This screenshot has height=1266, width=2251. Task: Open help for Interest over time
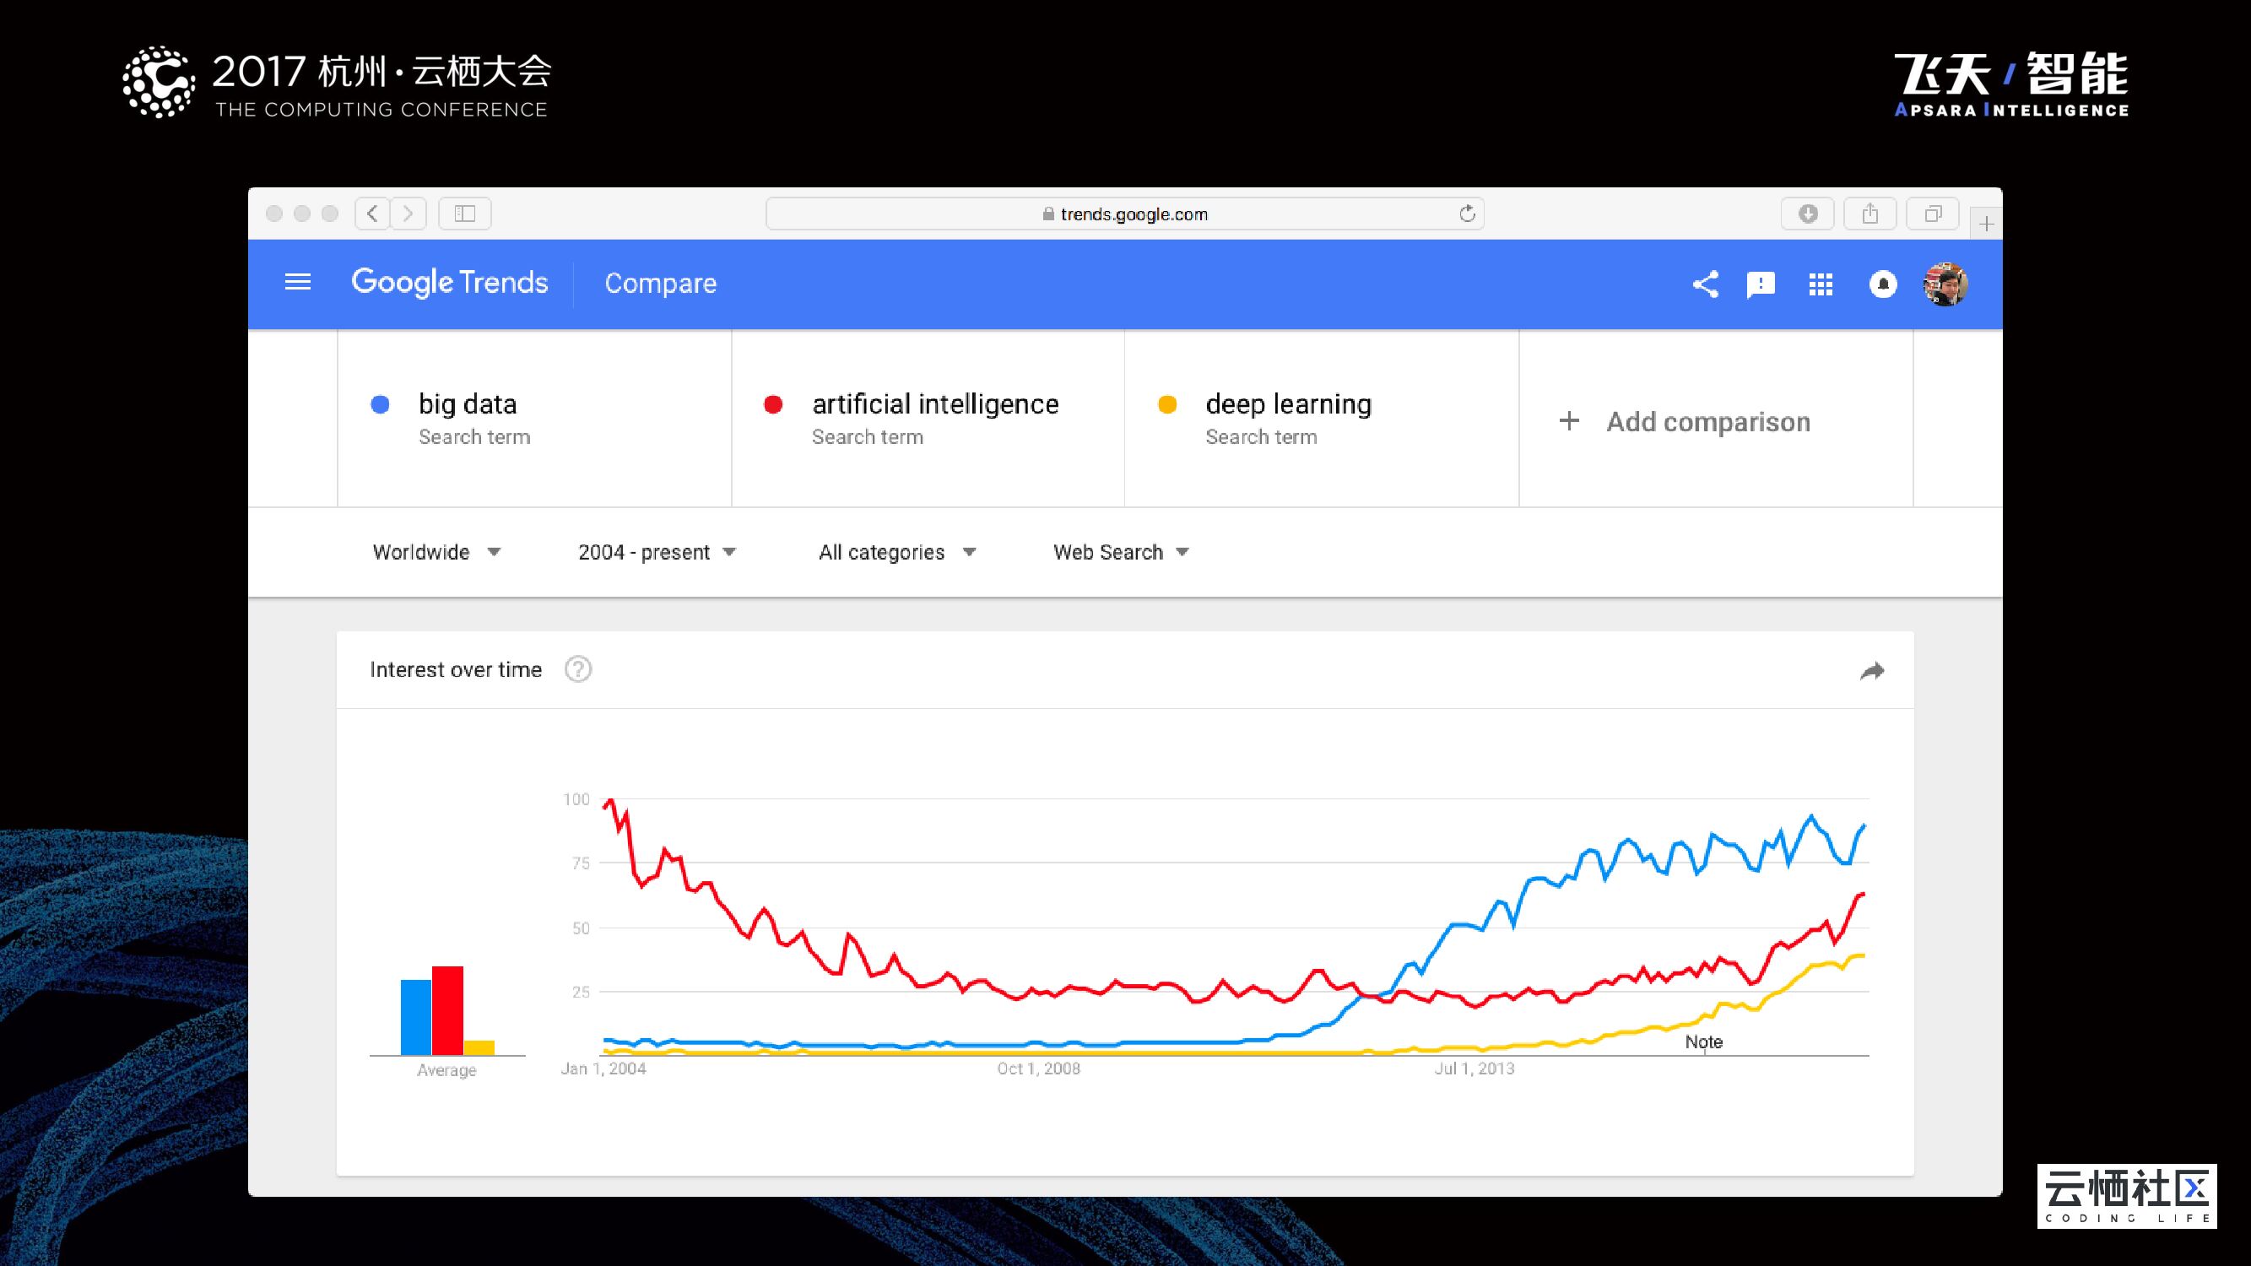click(x=577, y=669)
